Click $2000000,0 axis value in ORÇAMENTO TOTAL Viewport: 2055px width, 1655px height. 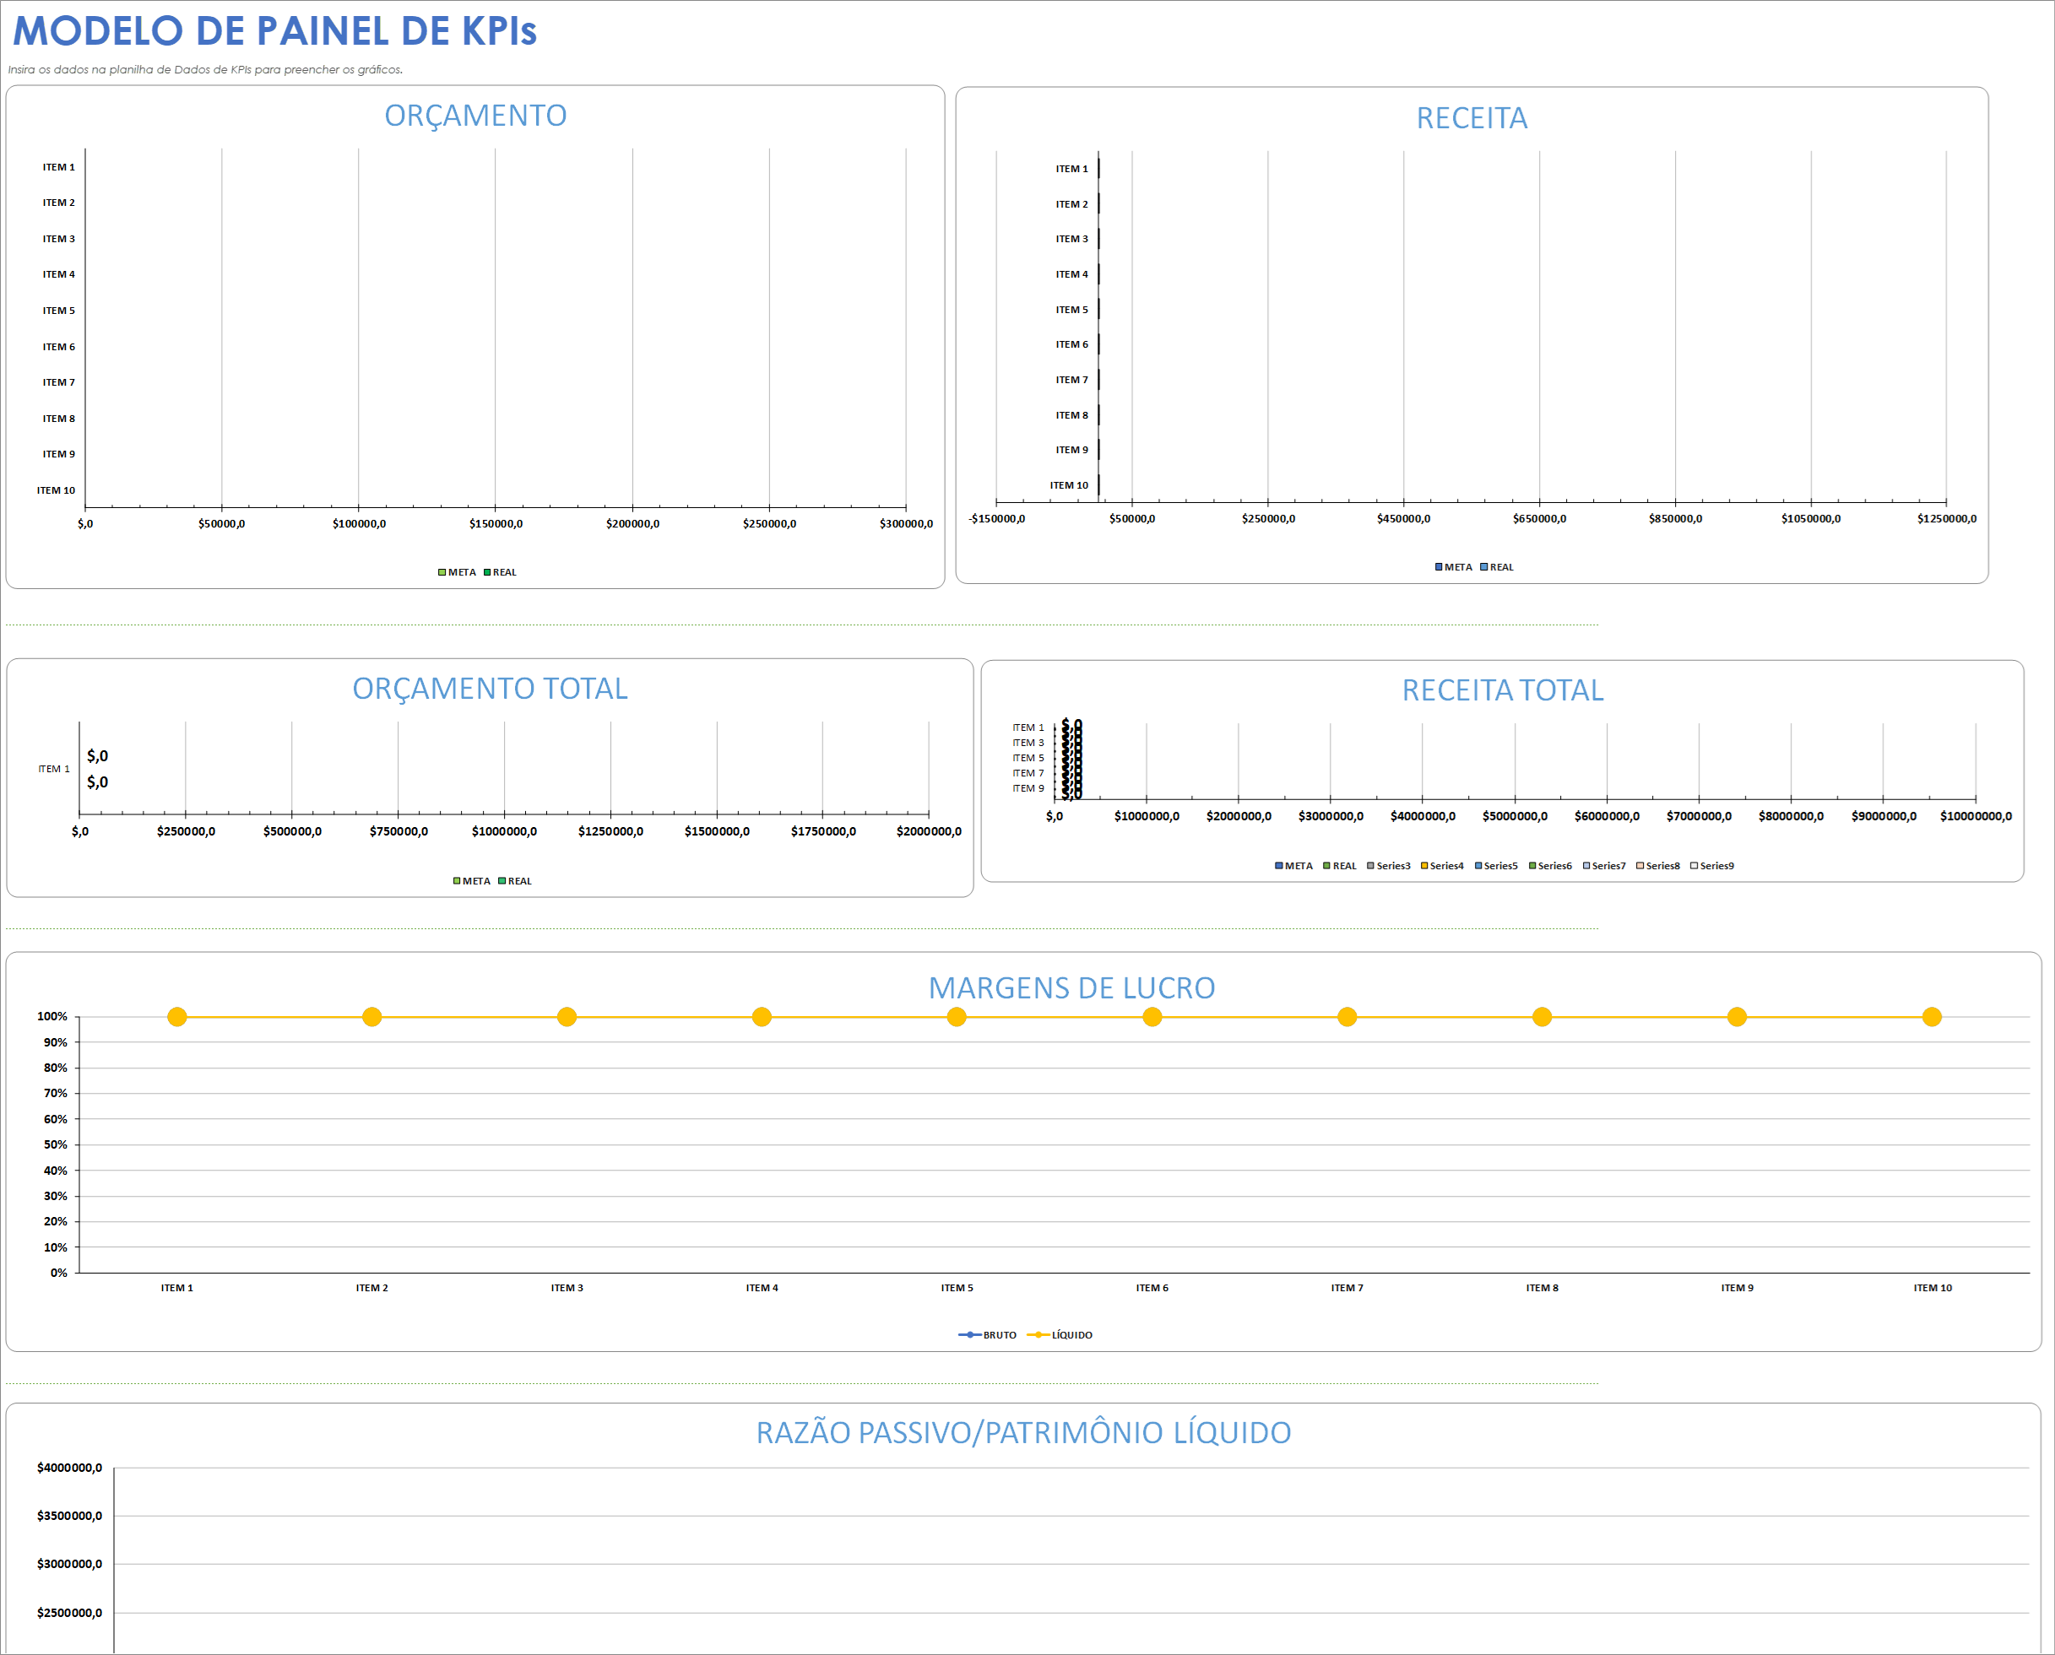tap(929, 831)
